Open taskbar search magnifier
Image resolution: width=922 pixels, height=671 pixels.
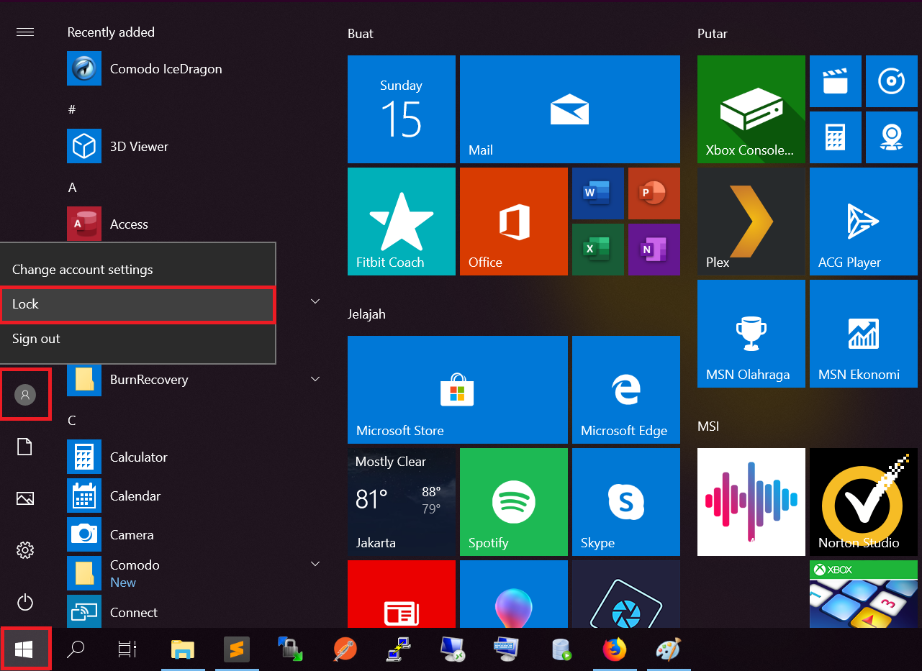(76, 649)
